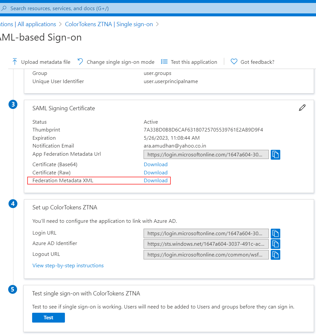Screen dimensions: 316x335
Task: Copy the App Federation Metadata Url
Action: (275, 154)
